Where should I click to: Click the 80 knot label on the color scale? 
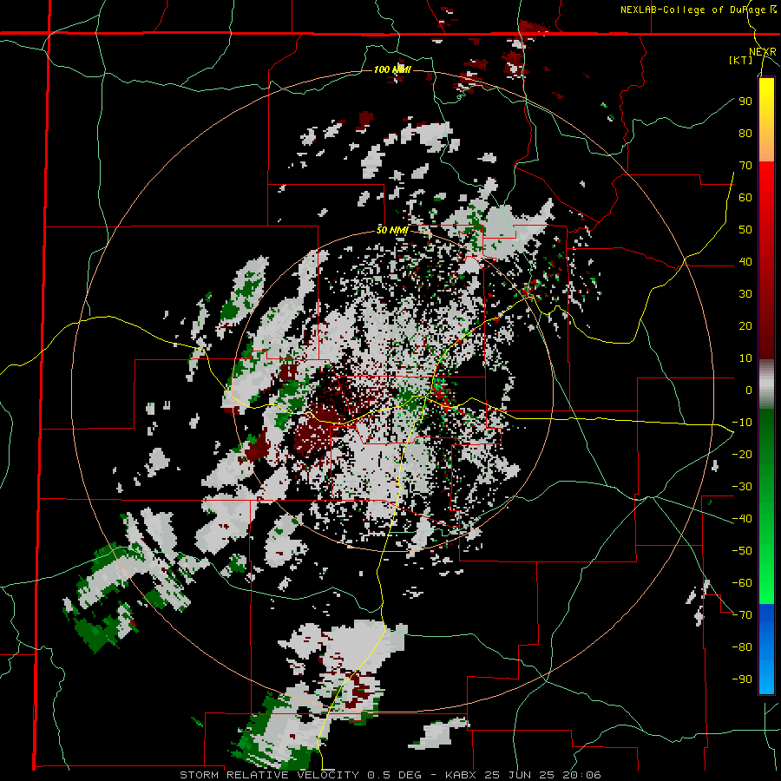[x=745, y=134]
